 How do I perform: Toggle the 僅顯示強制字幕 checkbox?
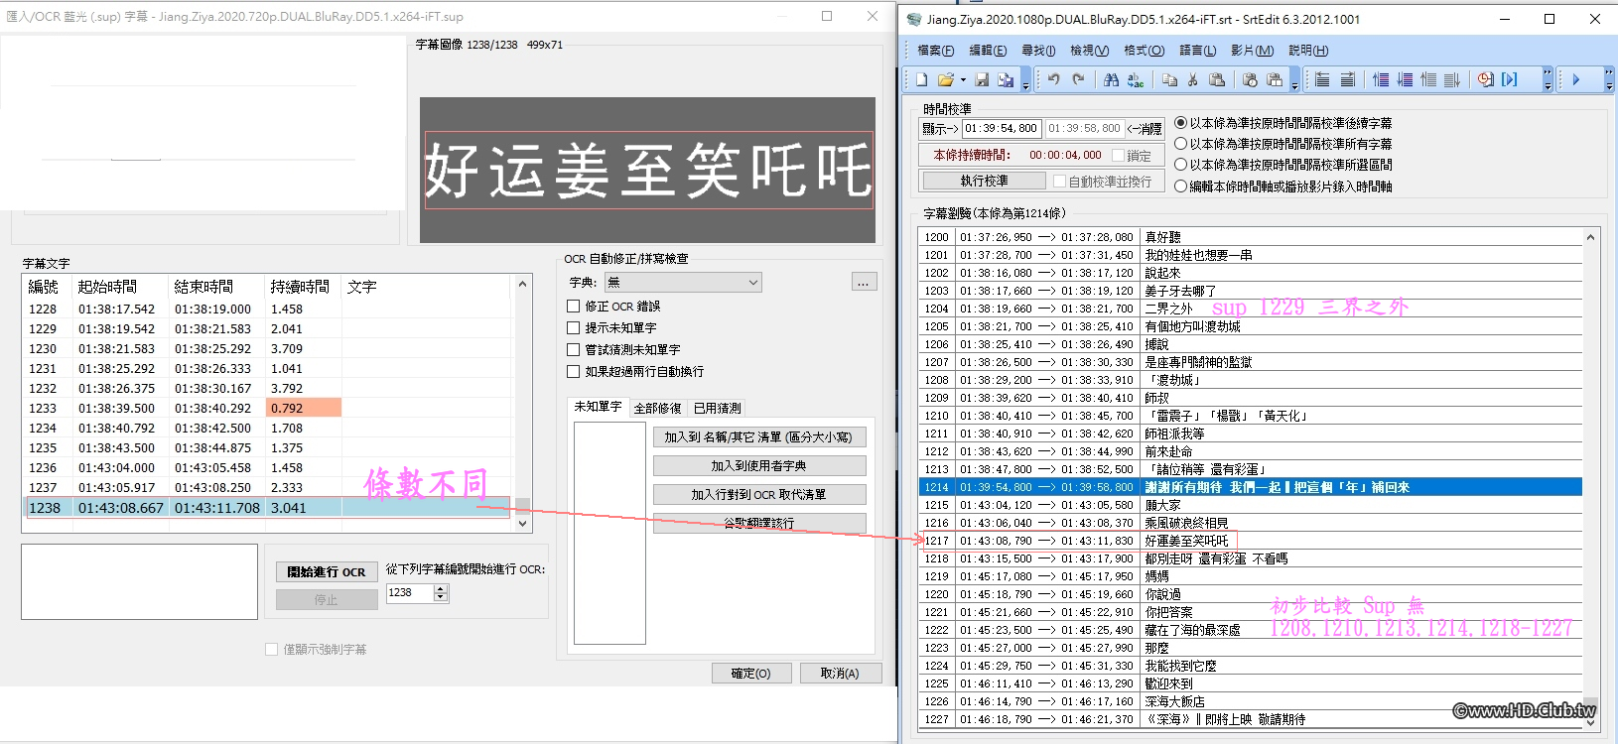tap(272, 650)
